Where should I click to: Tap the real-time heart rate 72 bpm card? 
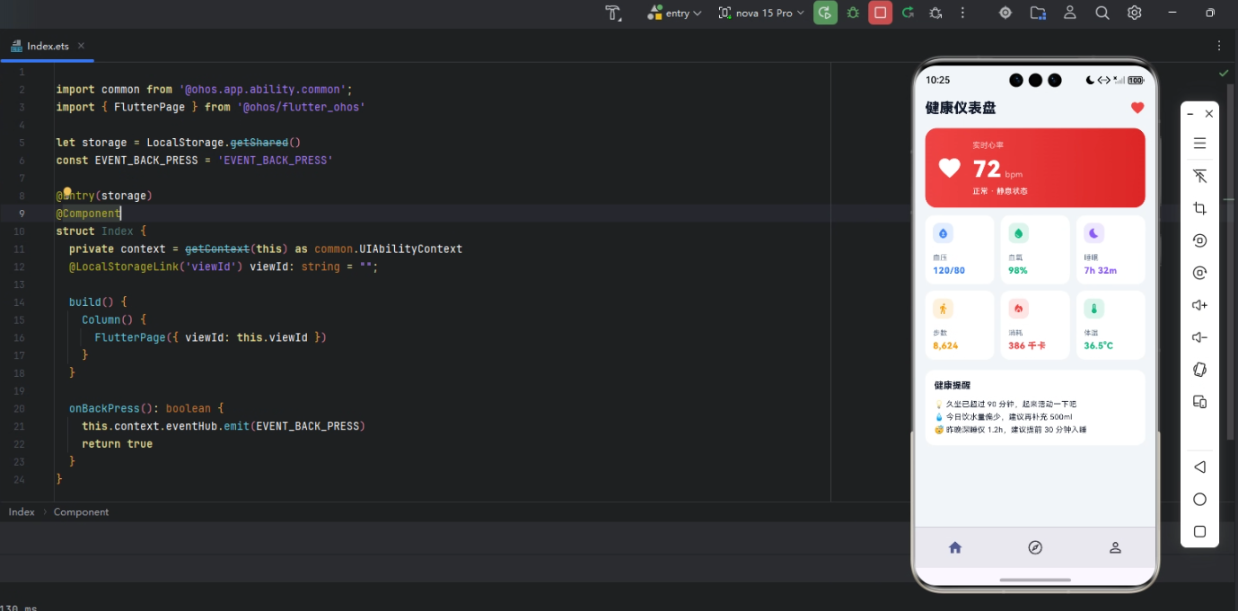click(1035, 168)
